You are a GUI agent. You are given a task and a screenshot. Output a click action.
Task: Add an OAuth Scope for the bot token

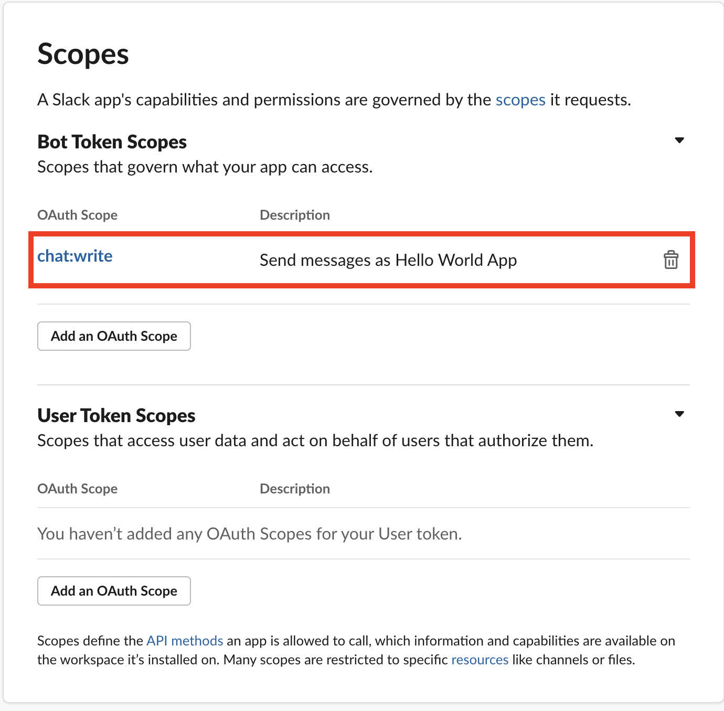pos(113,336)
